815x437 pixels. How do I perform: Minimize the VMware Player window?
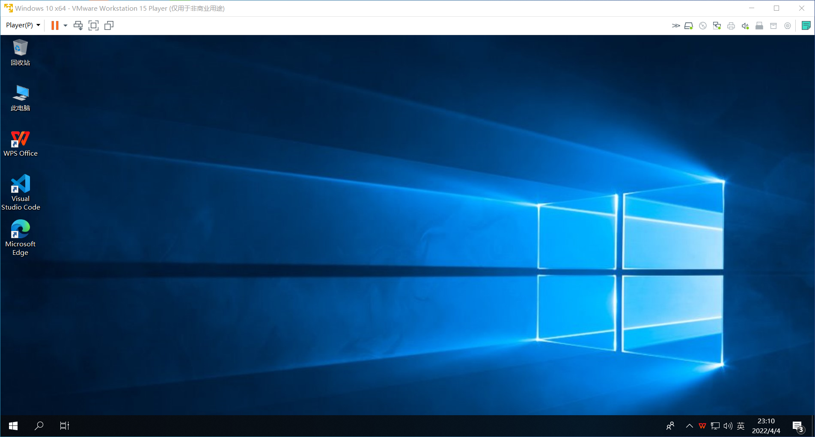pyautogui.click(x=752, y=8)
